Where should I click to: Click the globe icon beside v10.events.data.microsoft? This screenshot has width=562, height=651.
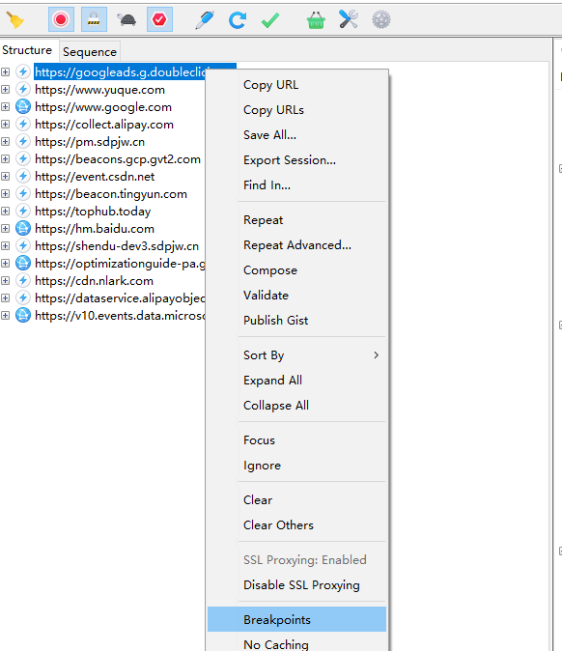[x=23, y=316]
